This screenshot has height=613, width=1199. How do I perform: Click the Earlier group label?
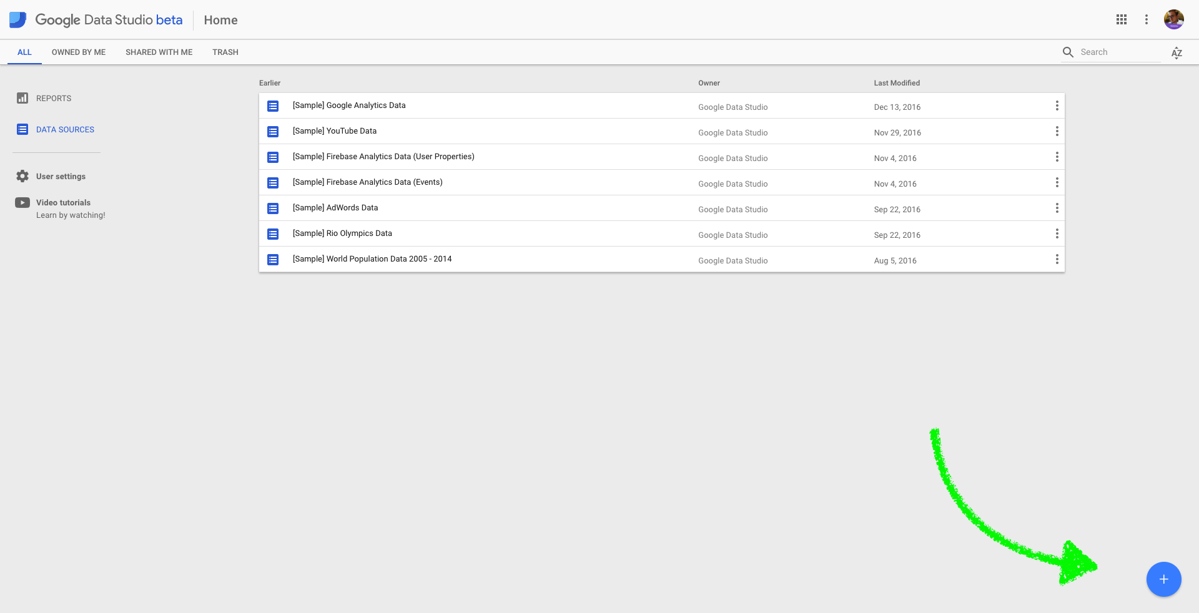[270, 83]
